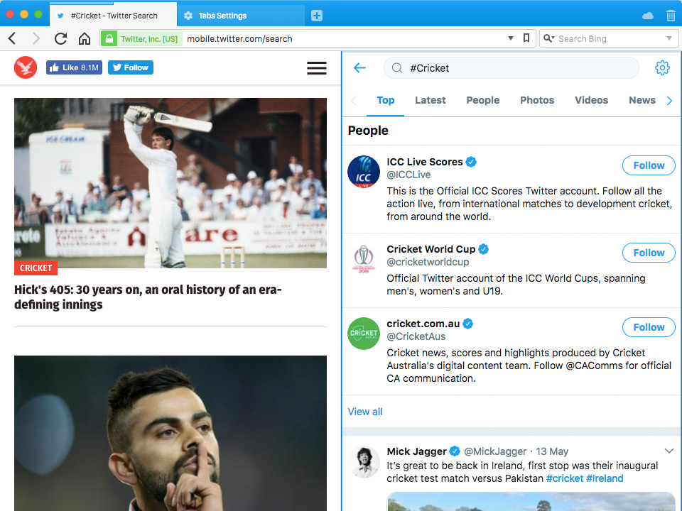Click the cricket.com.au account name
The image size is (682, 511).
tap(423, 324)
